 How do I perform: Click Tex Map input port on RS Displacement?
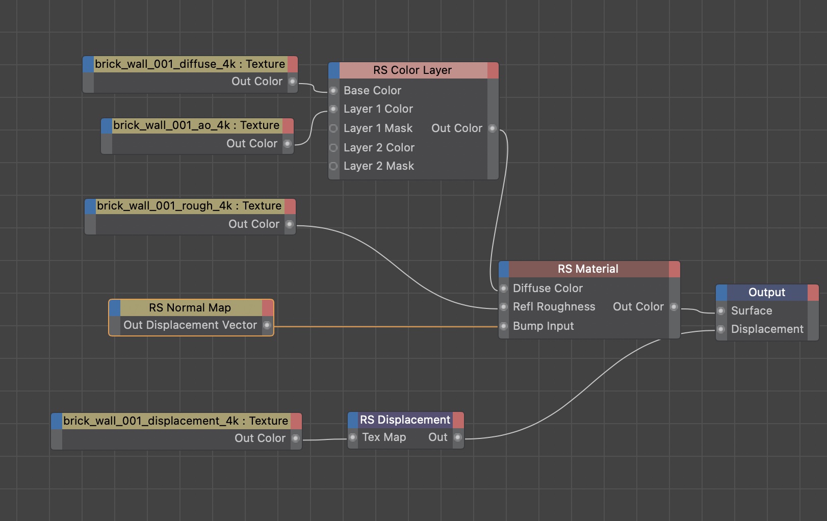(x=353, y=437)
